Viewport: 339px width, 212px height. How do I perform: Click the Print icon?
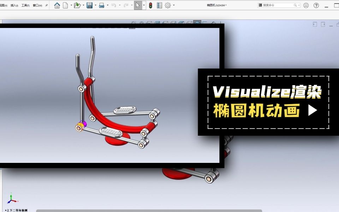[x=102, y=5]
